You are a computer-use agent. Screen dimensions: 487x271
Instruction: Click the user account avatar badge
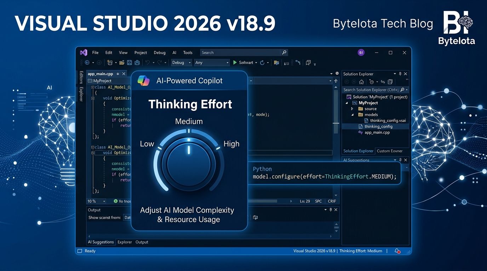[x=361, y=53]
